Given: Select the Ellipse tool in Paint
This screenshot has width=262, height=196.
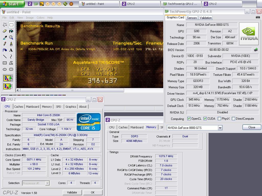Looking at the screenshot, I should tap(5, 69).
